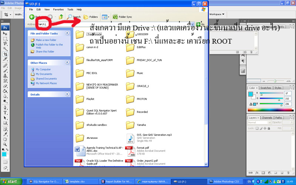Select the Lasso tool
The image size is (296, 185).
pyautogui.click(x=5, y=44)
